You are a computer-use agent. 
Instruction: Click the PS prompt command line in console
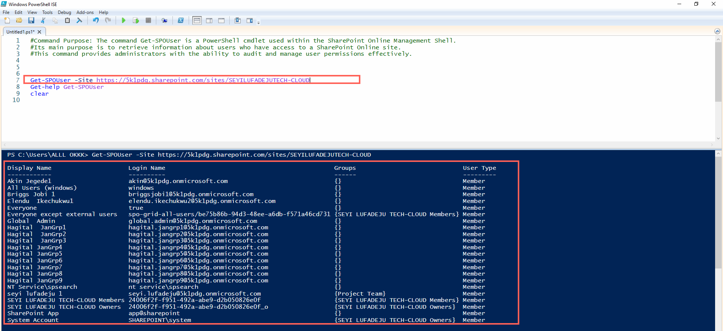point(189,155)
